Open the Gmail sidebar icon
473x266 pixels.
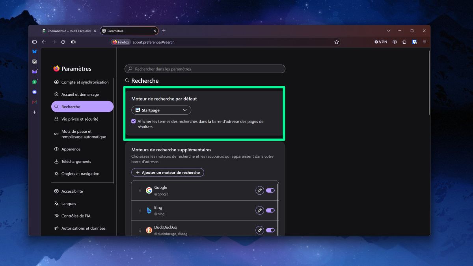tap(34, 102)
